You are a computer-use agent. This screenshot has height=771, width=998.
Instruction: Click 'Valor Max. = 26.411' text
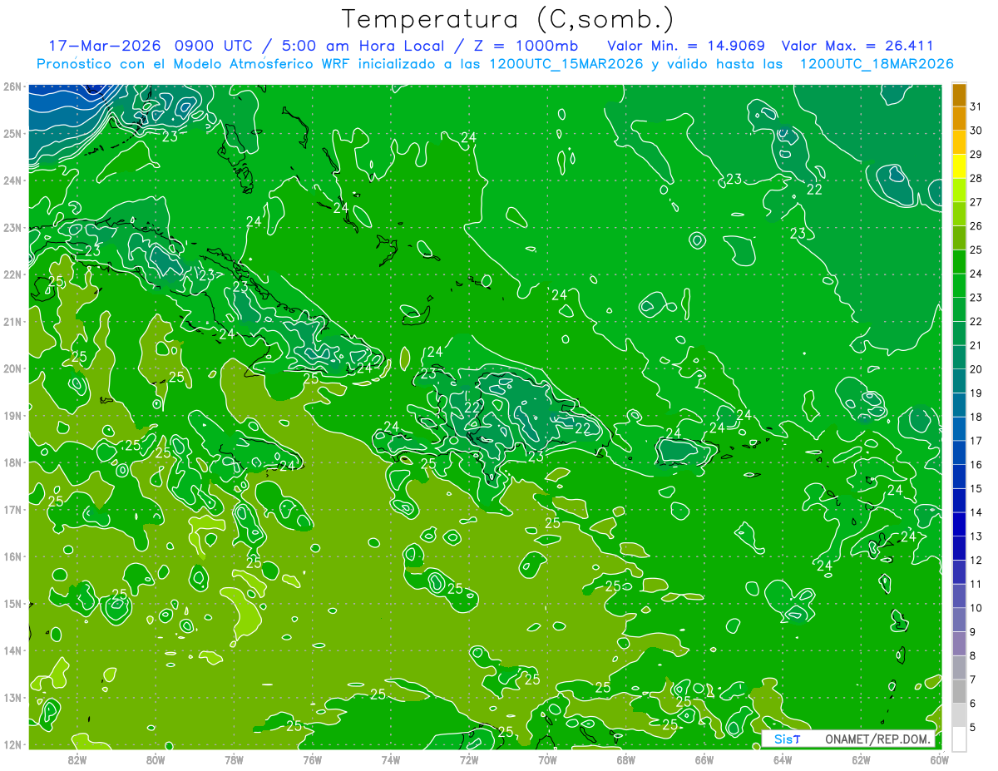click(857, 46)
